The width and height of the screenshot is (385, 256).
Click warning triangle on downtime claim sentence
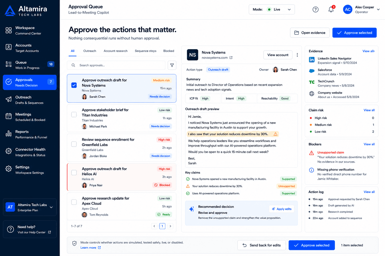pos(275,134)
